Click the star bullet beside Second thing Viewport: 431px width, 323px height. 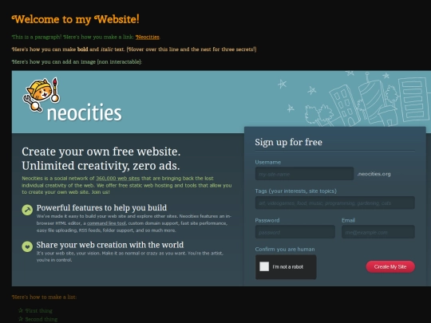[21, 319]
